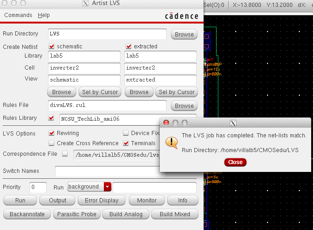Click the Correspondence File path field
313x230 pixels.
coord(117,155)
